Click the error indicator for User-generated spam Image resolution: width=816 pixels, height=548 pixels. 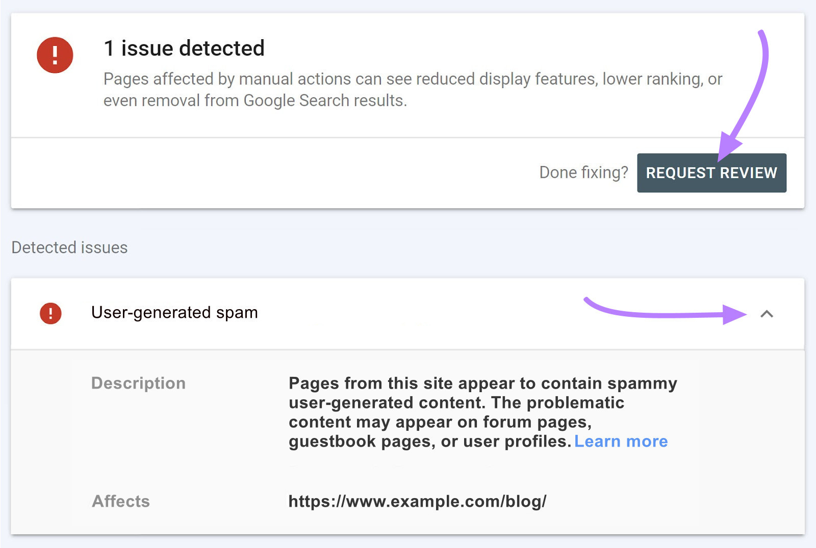point(51,313)
